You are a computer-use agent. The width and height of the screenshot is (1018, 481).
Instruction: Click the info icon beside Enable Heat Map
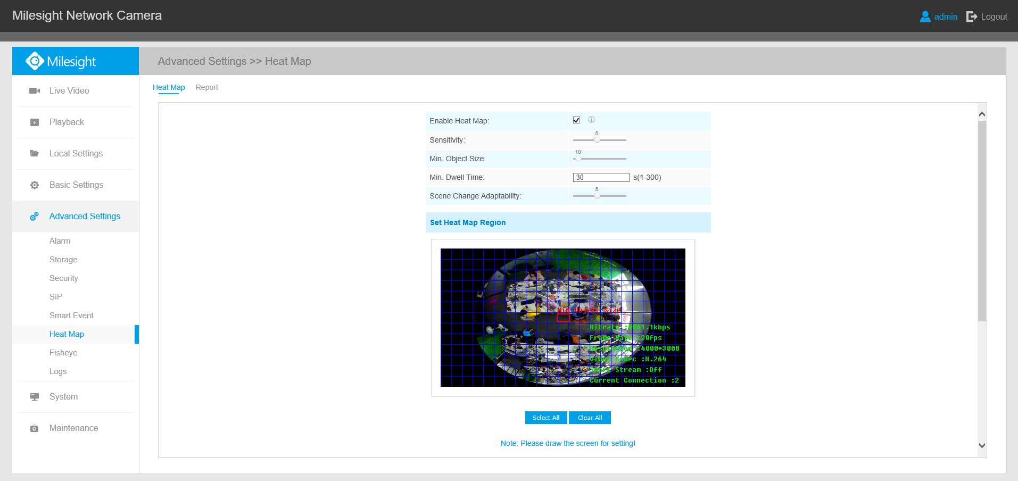[591, 120]
